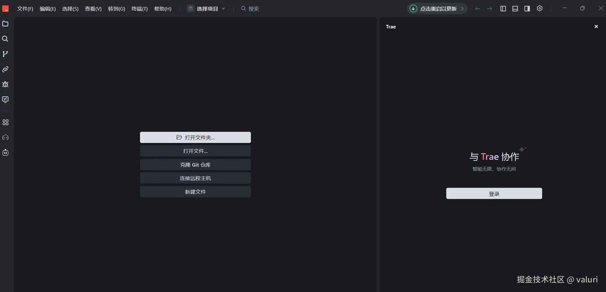Screen dimensions: 606x292
Task: Toggle the bottom panel visibility
Action: [515, 9]
